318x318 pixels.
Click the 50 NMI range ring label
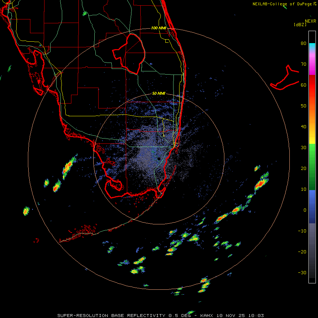pyautogui.click(x=159, y=94)
